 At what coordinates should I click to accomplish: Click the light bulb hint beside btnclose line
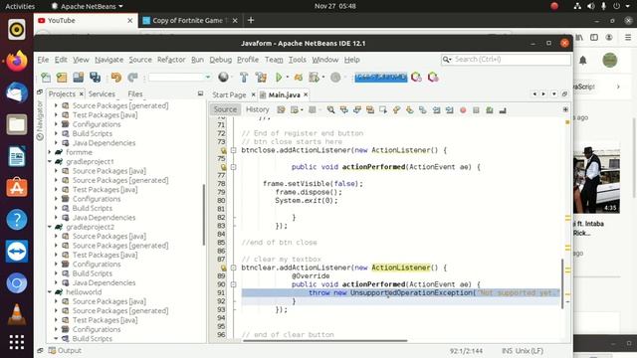click(223, 150)
